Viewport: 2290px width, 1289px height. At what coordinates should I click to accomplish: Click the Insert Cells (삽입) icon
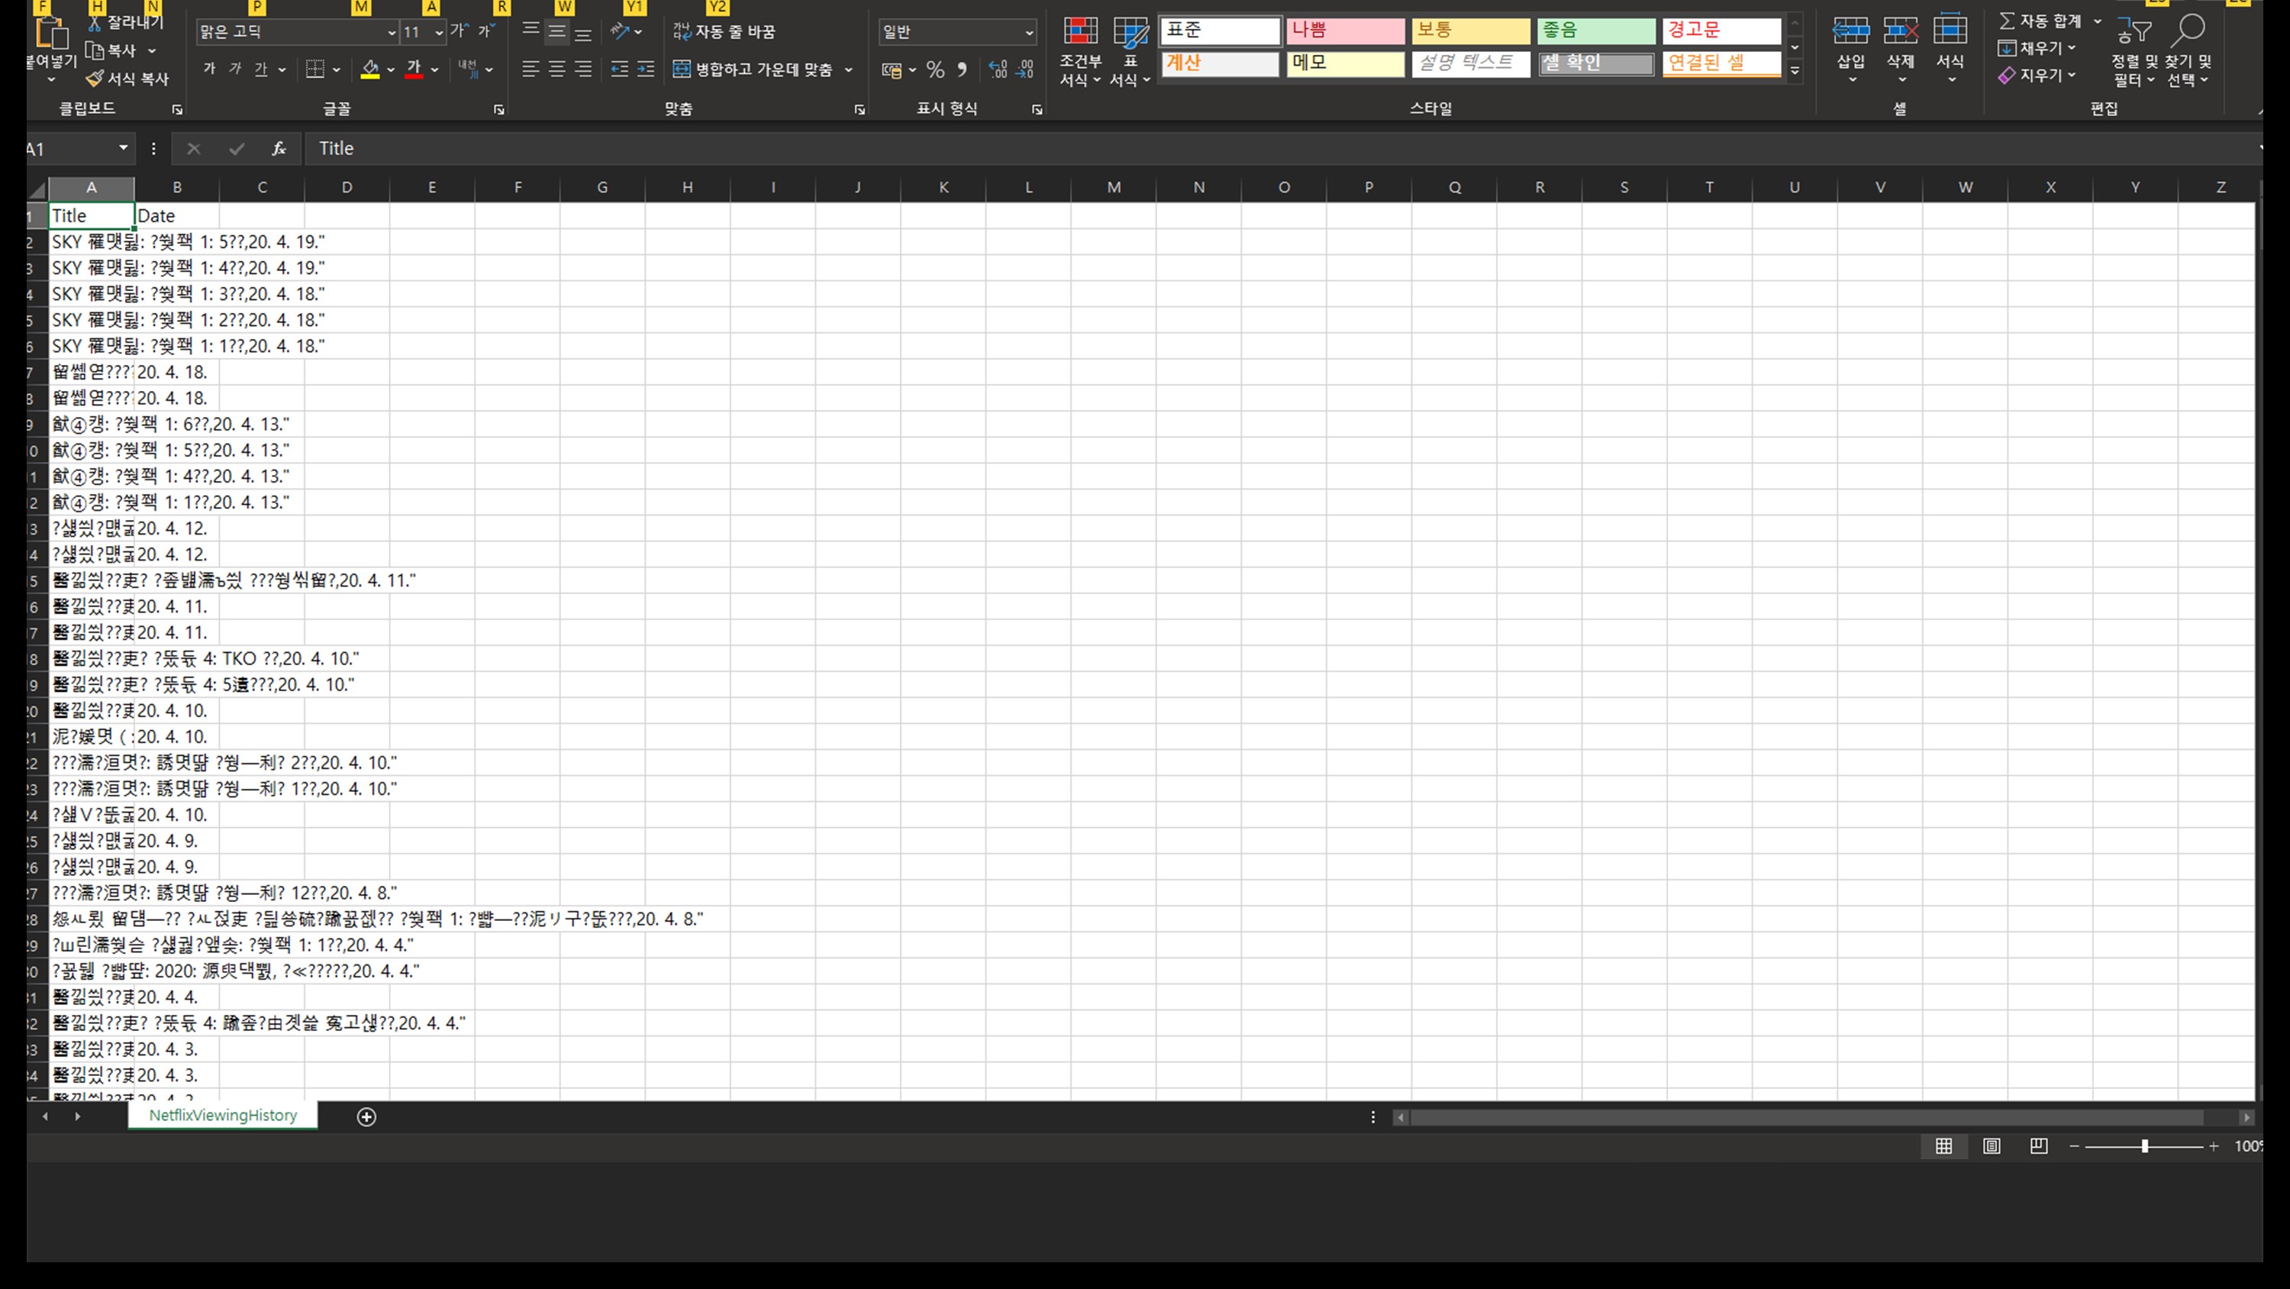pyautogui.click(x=1850, y=32)
